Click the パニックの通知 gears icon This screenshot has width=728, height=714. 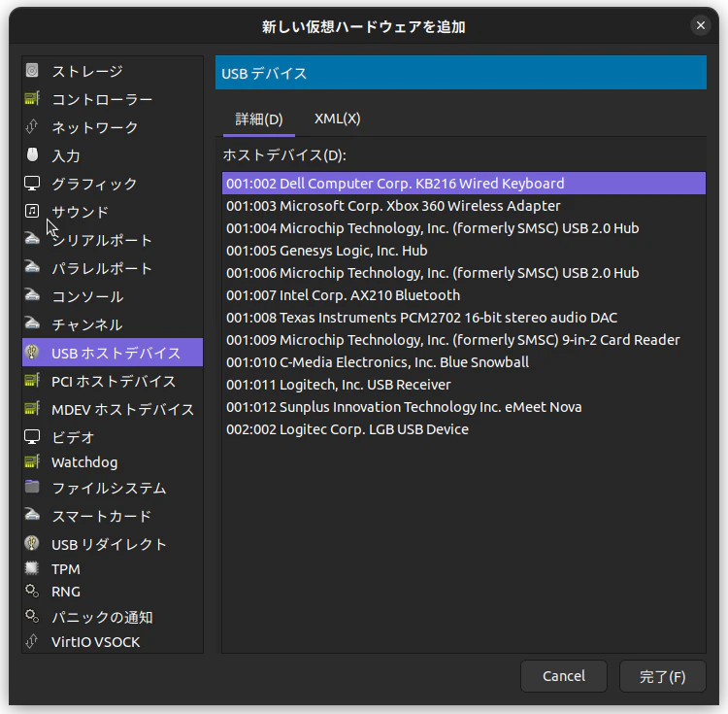(x=32, y=616)
